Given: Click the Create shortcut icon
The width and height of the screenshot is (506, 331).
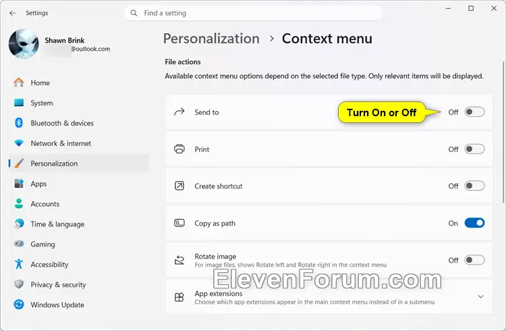Looking at the screenshot, I should (179, 186).
